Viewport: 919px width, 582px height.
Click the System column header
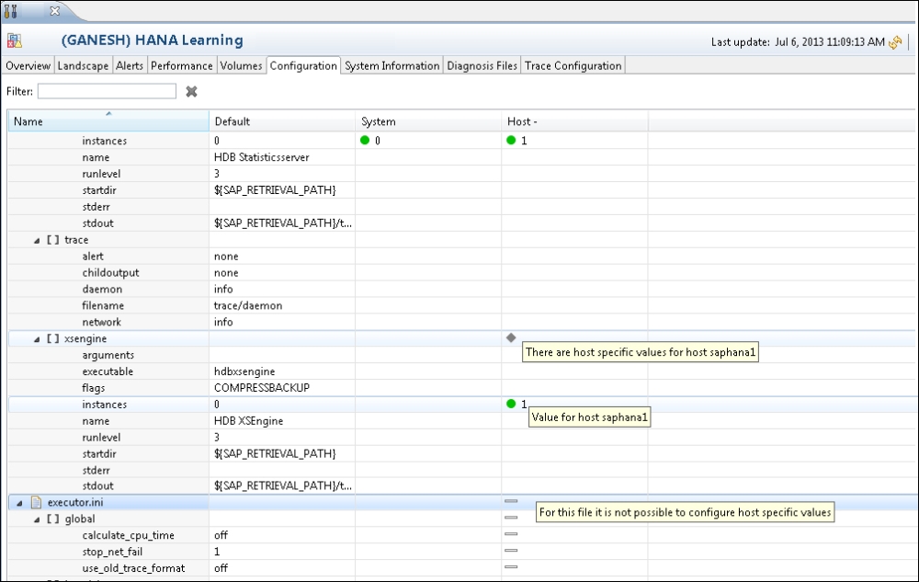(428, 121)
